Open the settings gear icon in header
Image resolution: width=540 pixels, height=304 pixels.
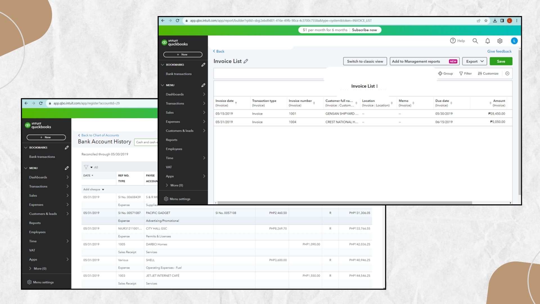(500, 41)
